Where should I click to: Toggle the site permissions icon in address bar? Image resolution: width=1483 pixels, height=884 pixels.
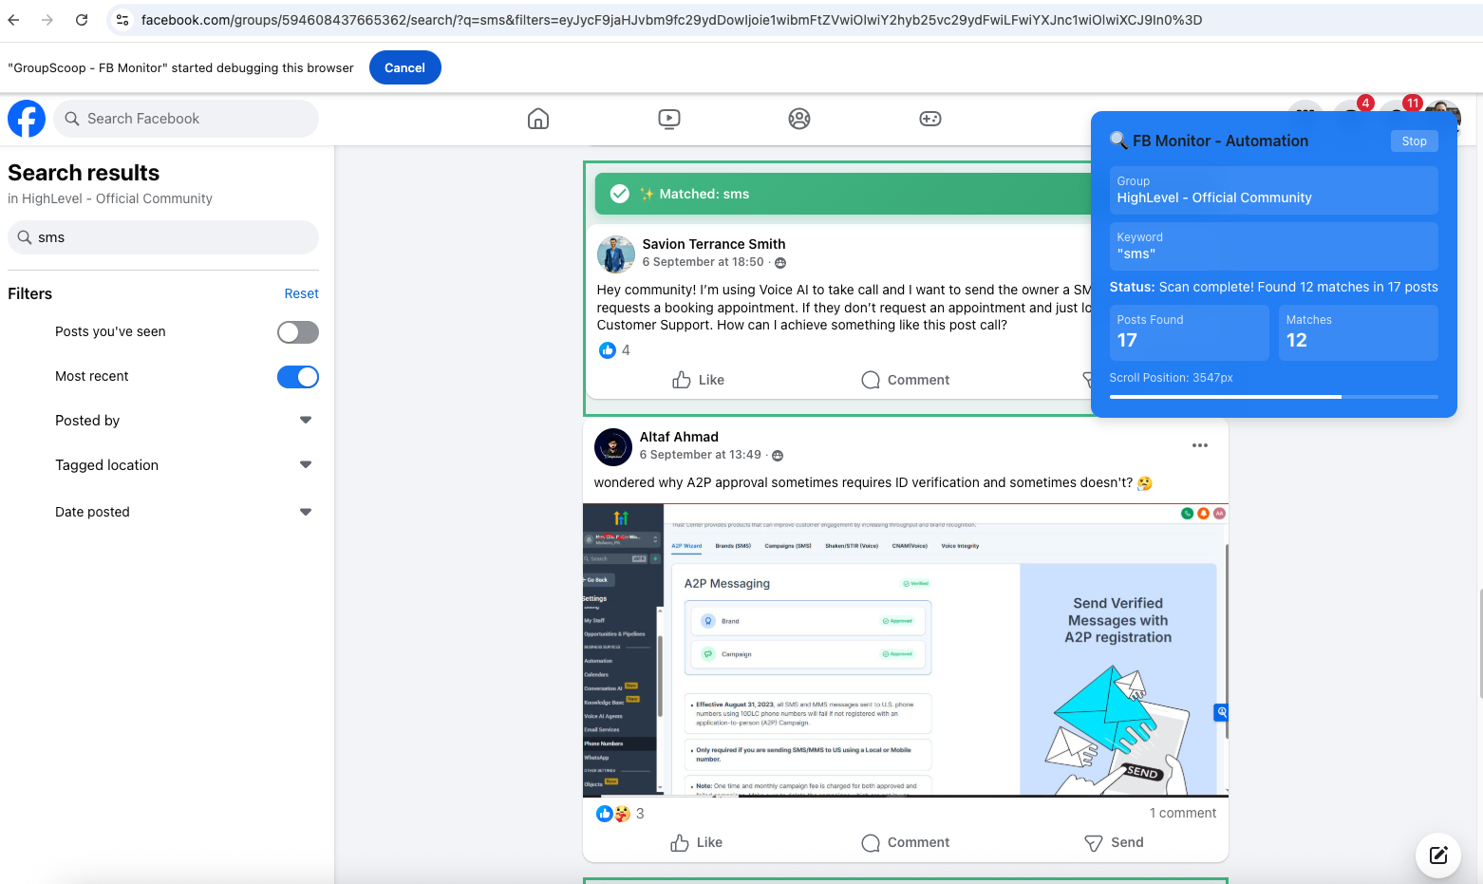coord(121,18)
